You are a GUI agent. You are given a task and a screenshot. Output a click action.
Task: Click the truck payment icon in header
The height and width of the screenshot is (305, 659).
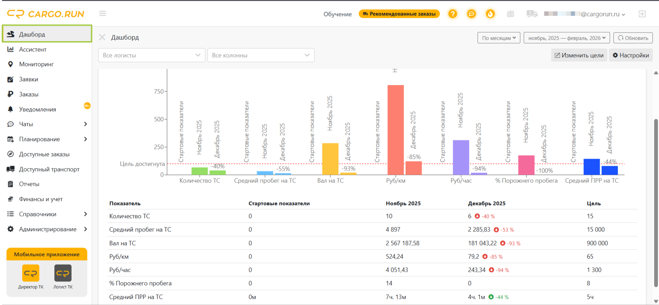(532, 14)
